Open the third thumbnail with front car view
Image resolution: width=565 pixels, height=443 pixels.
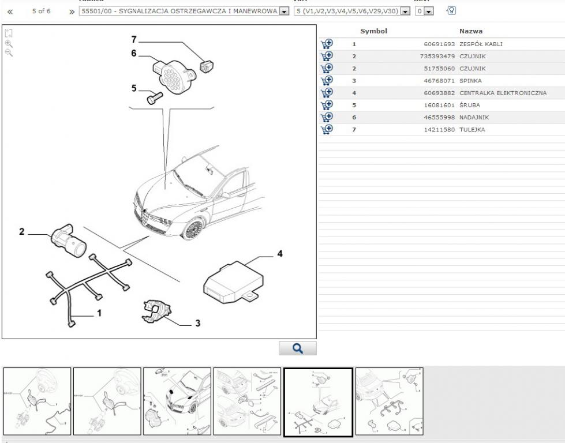coord(177,401)
